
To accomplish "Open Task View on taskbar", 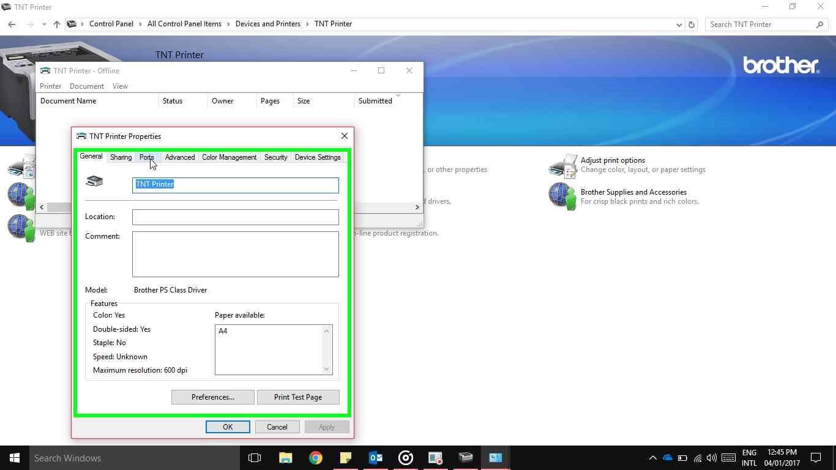I will 255,458.
